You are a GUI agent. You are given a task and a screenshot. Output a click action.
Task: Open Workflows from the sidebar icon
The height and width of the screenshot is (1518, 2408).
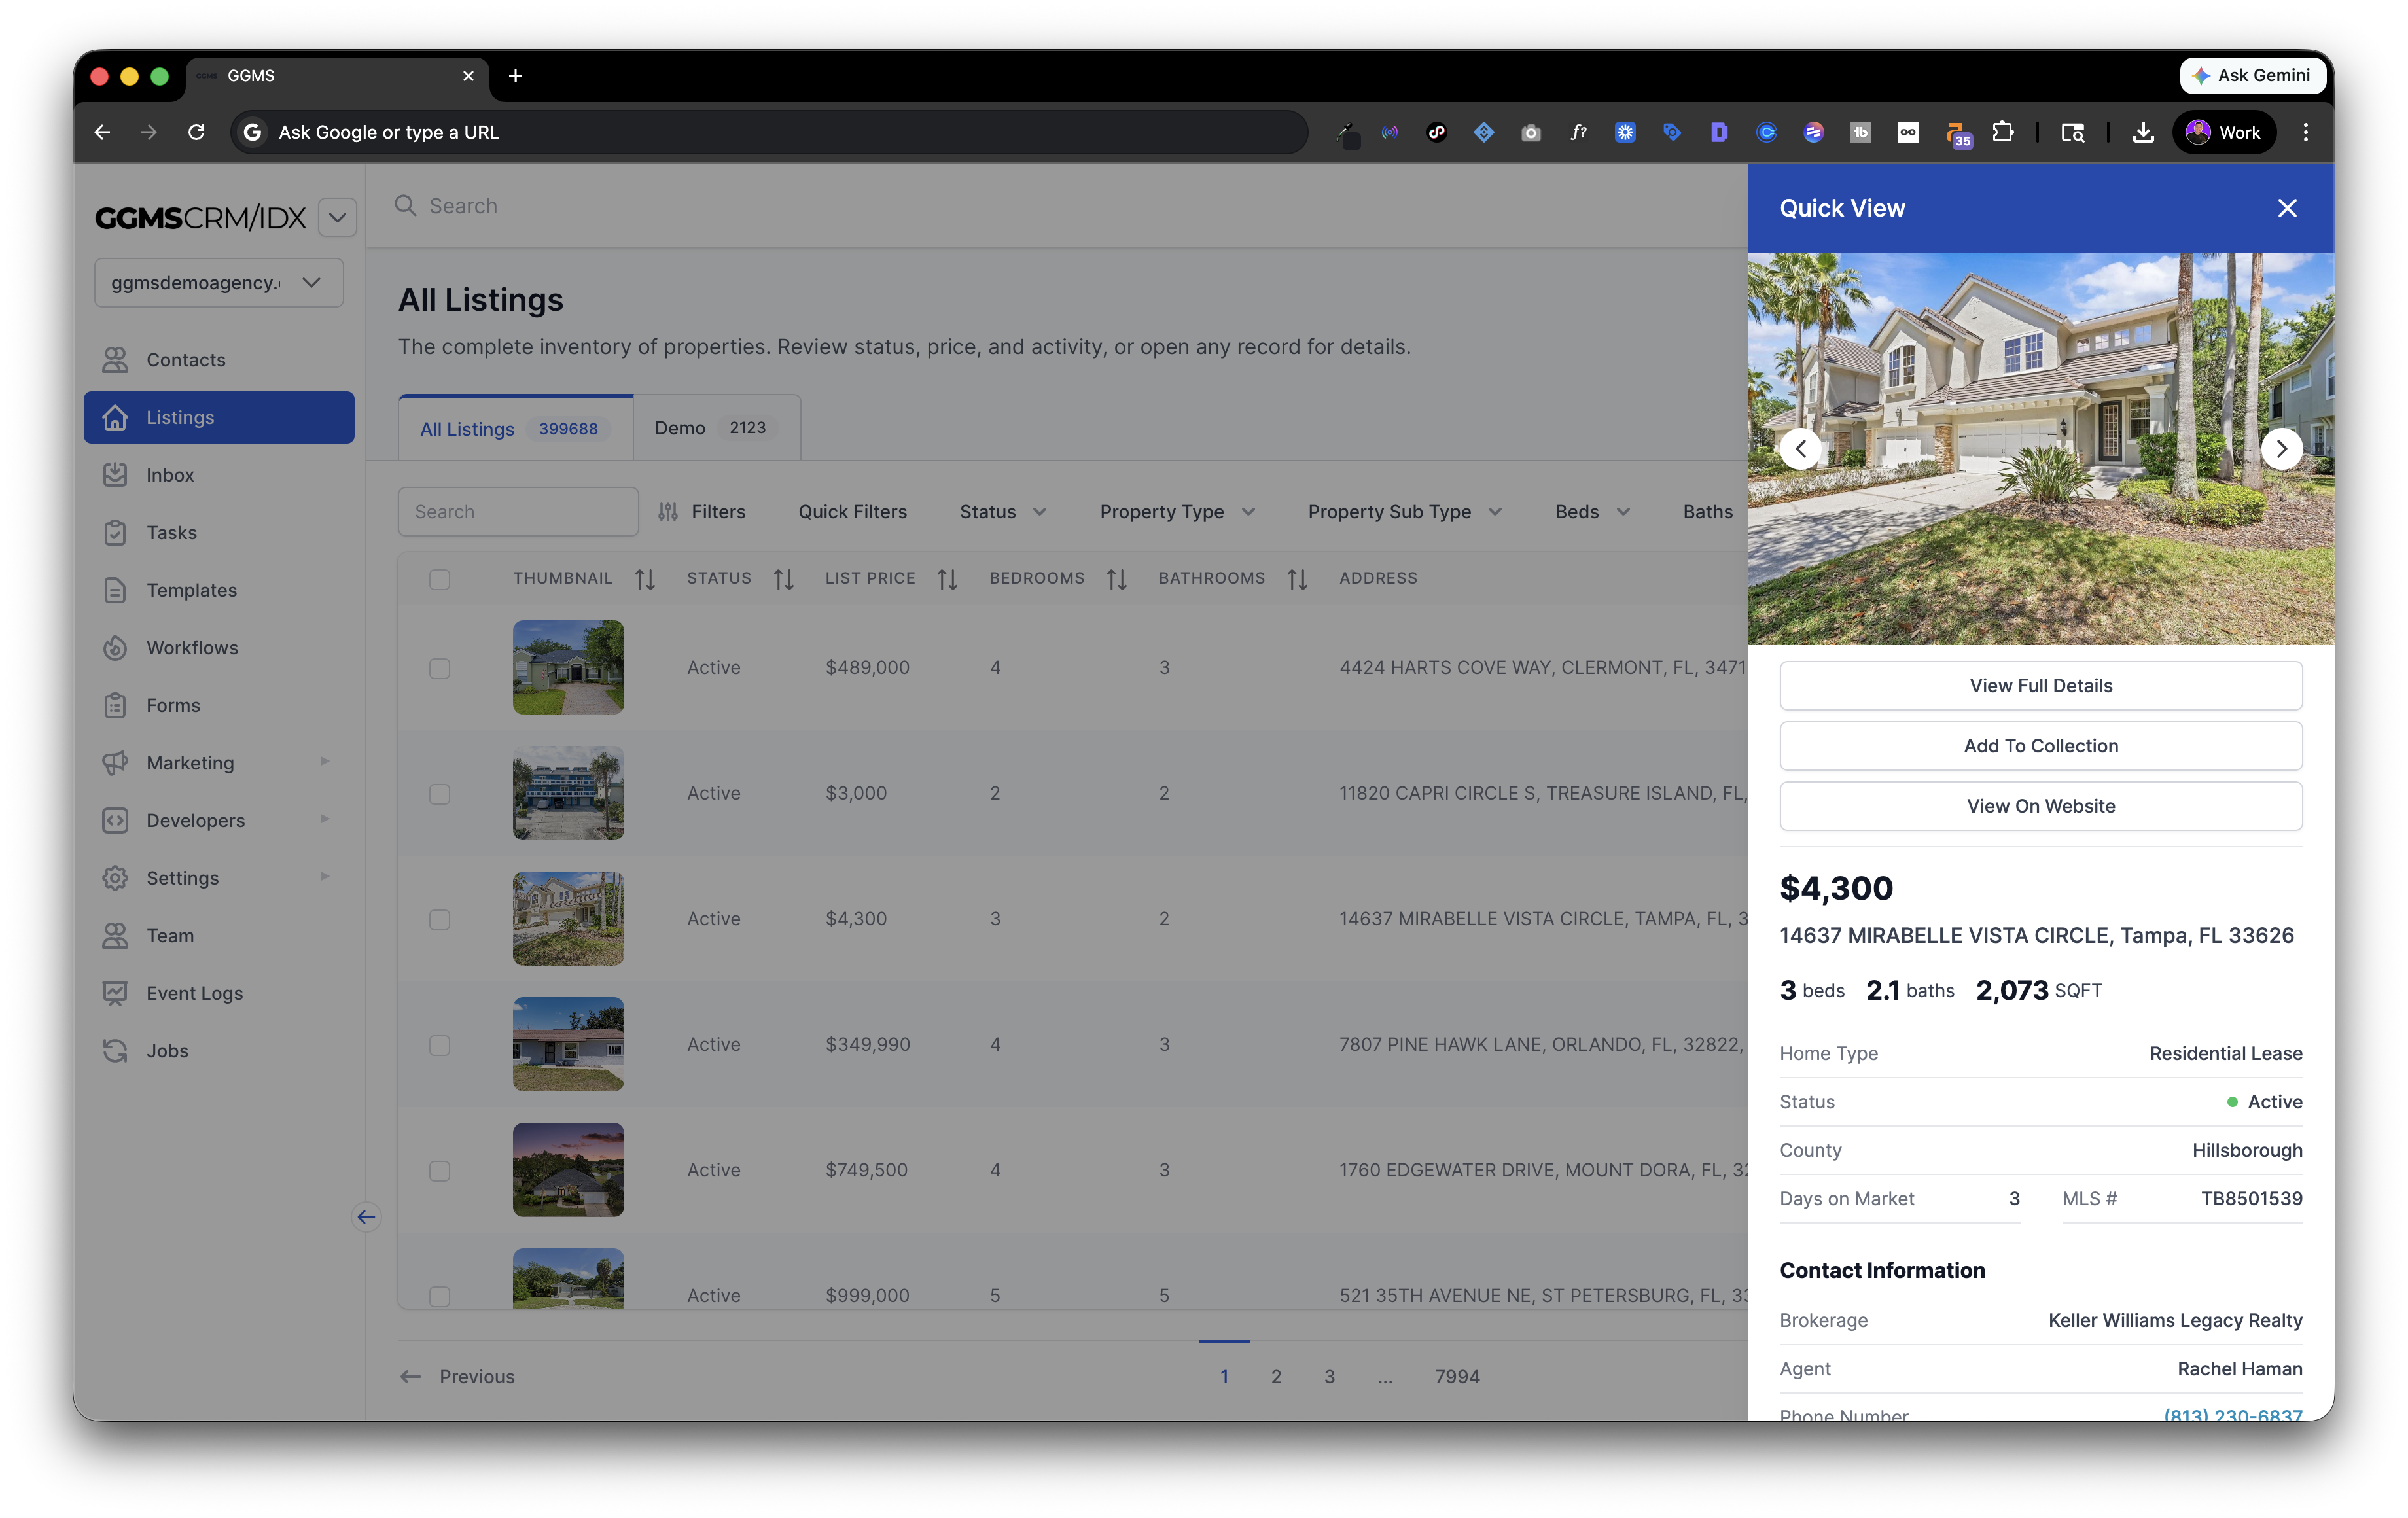point(115,648)
